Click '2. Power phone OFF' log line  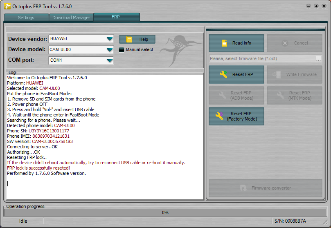27,104
